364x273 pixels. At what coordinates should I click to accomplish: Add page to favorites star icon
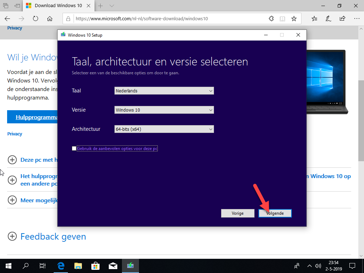[294, 18]
